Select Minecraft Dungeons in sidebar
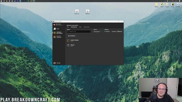 58,37
